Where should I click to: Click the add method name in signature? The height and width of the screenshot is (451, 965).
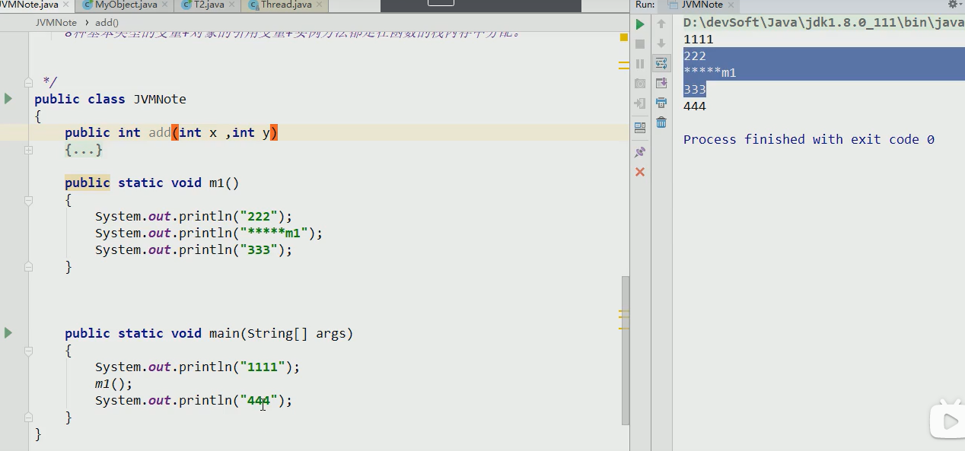(160, 133)
